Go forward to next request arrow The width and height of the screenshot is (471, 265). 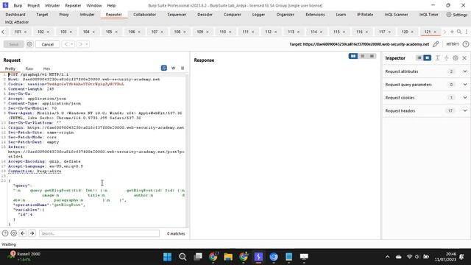(81, 44)
